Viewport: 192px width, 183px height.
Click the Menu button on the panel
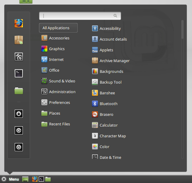(10, 179)
